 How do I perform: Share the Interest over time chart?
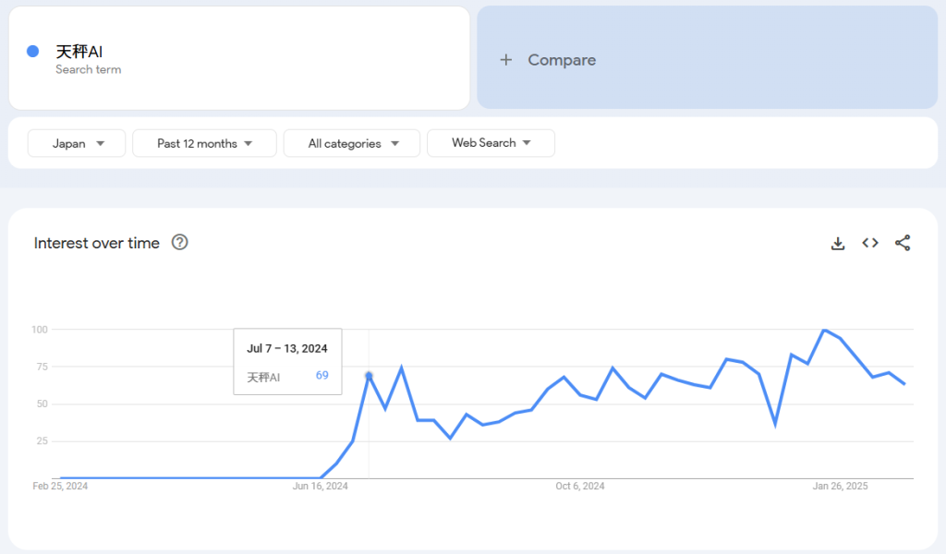(x=903, y=243)
